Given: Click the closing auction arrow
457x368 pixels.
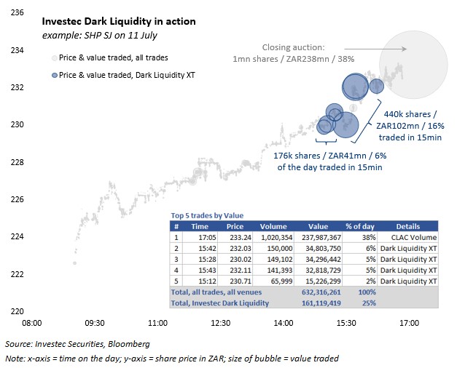Looking at the screenshot, I should [375, 49].
